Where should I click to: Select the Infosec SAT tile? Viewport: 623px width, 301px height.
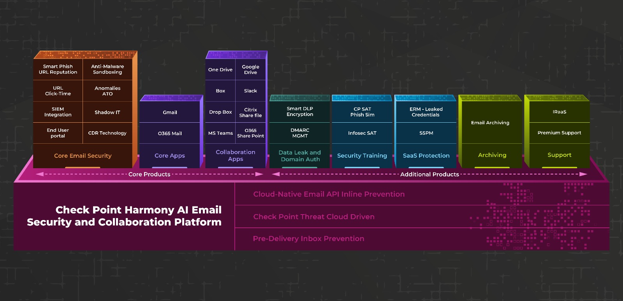(x=362, y=133)
